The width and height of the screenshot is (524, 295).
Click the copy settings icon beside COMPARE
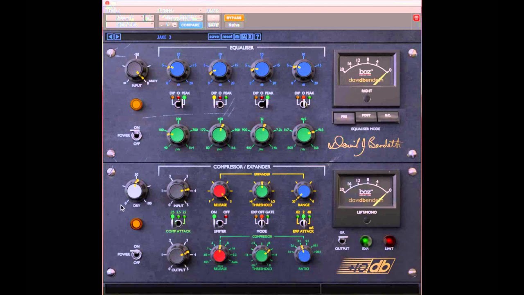(174, 25)
